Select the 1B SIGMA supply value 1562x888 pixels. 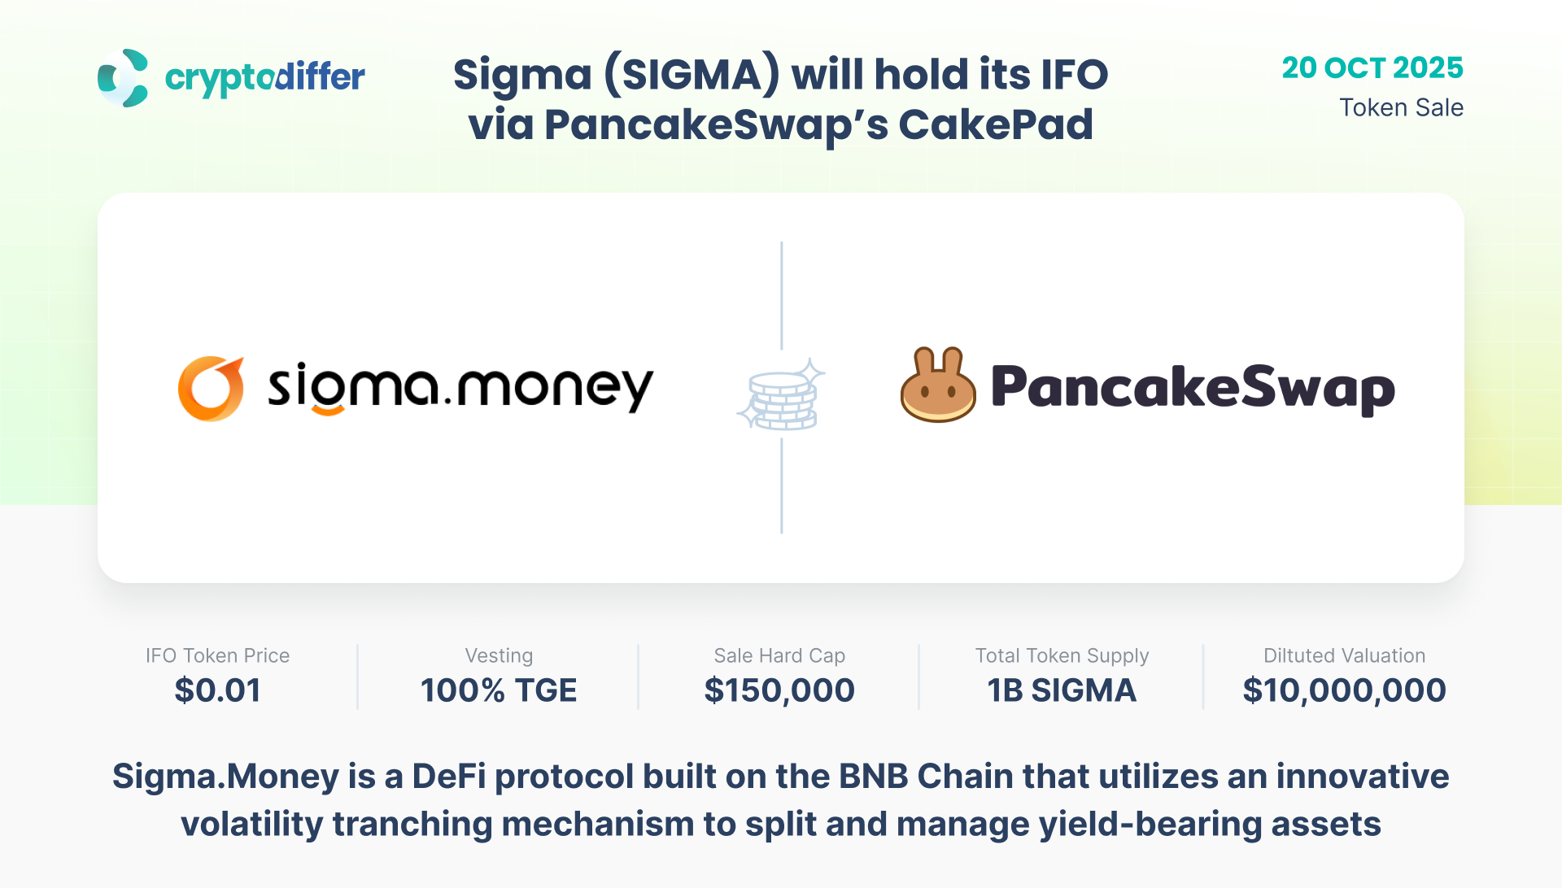point(1062,690)
